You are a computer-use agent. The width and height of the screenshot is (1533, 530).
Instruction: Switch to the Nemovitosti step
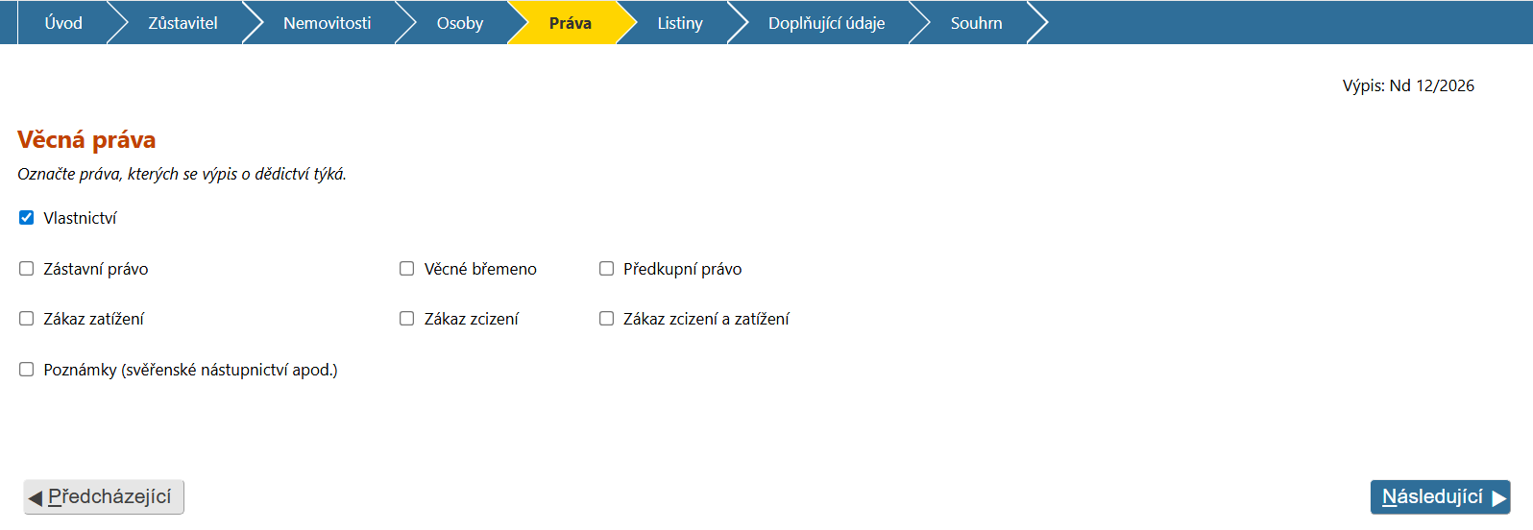[x=327, y=23]
